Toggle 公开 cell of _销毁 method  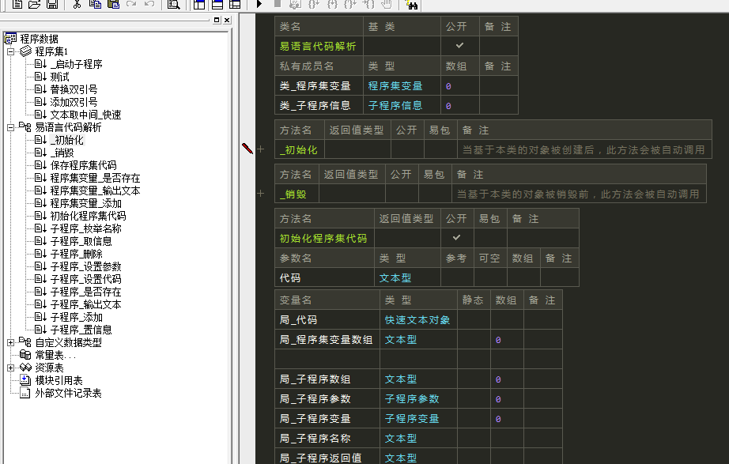coord(402,194)
